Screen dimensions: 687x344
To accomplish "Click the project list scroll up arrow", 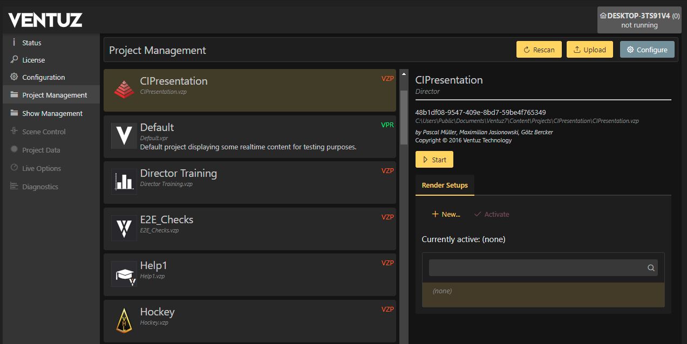I will pos(403,74).
